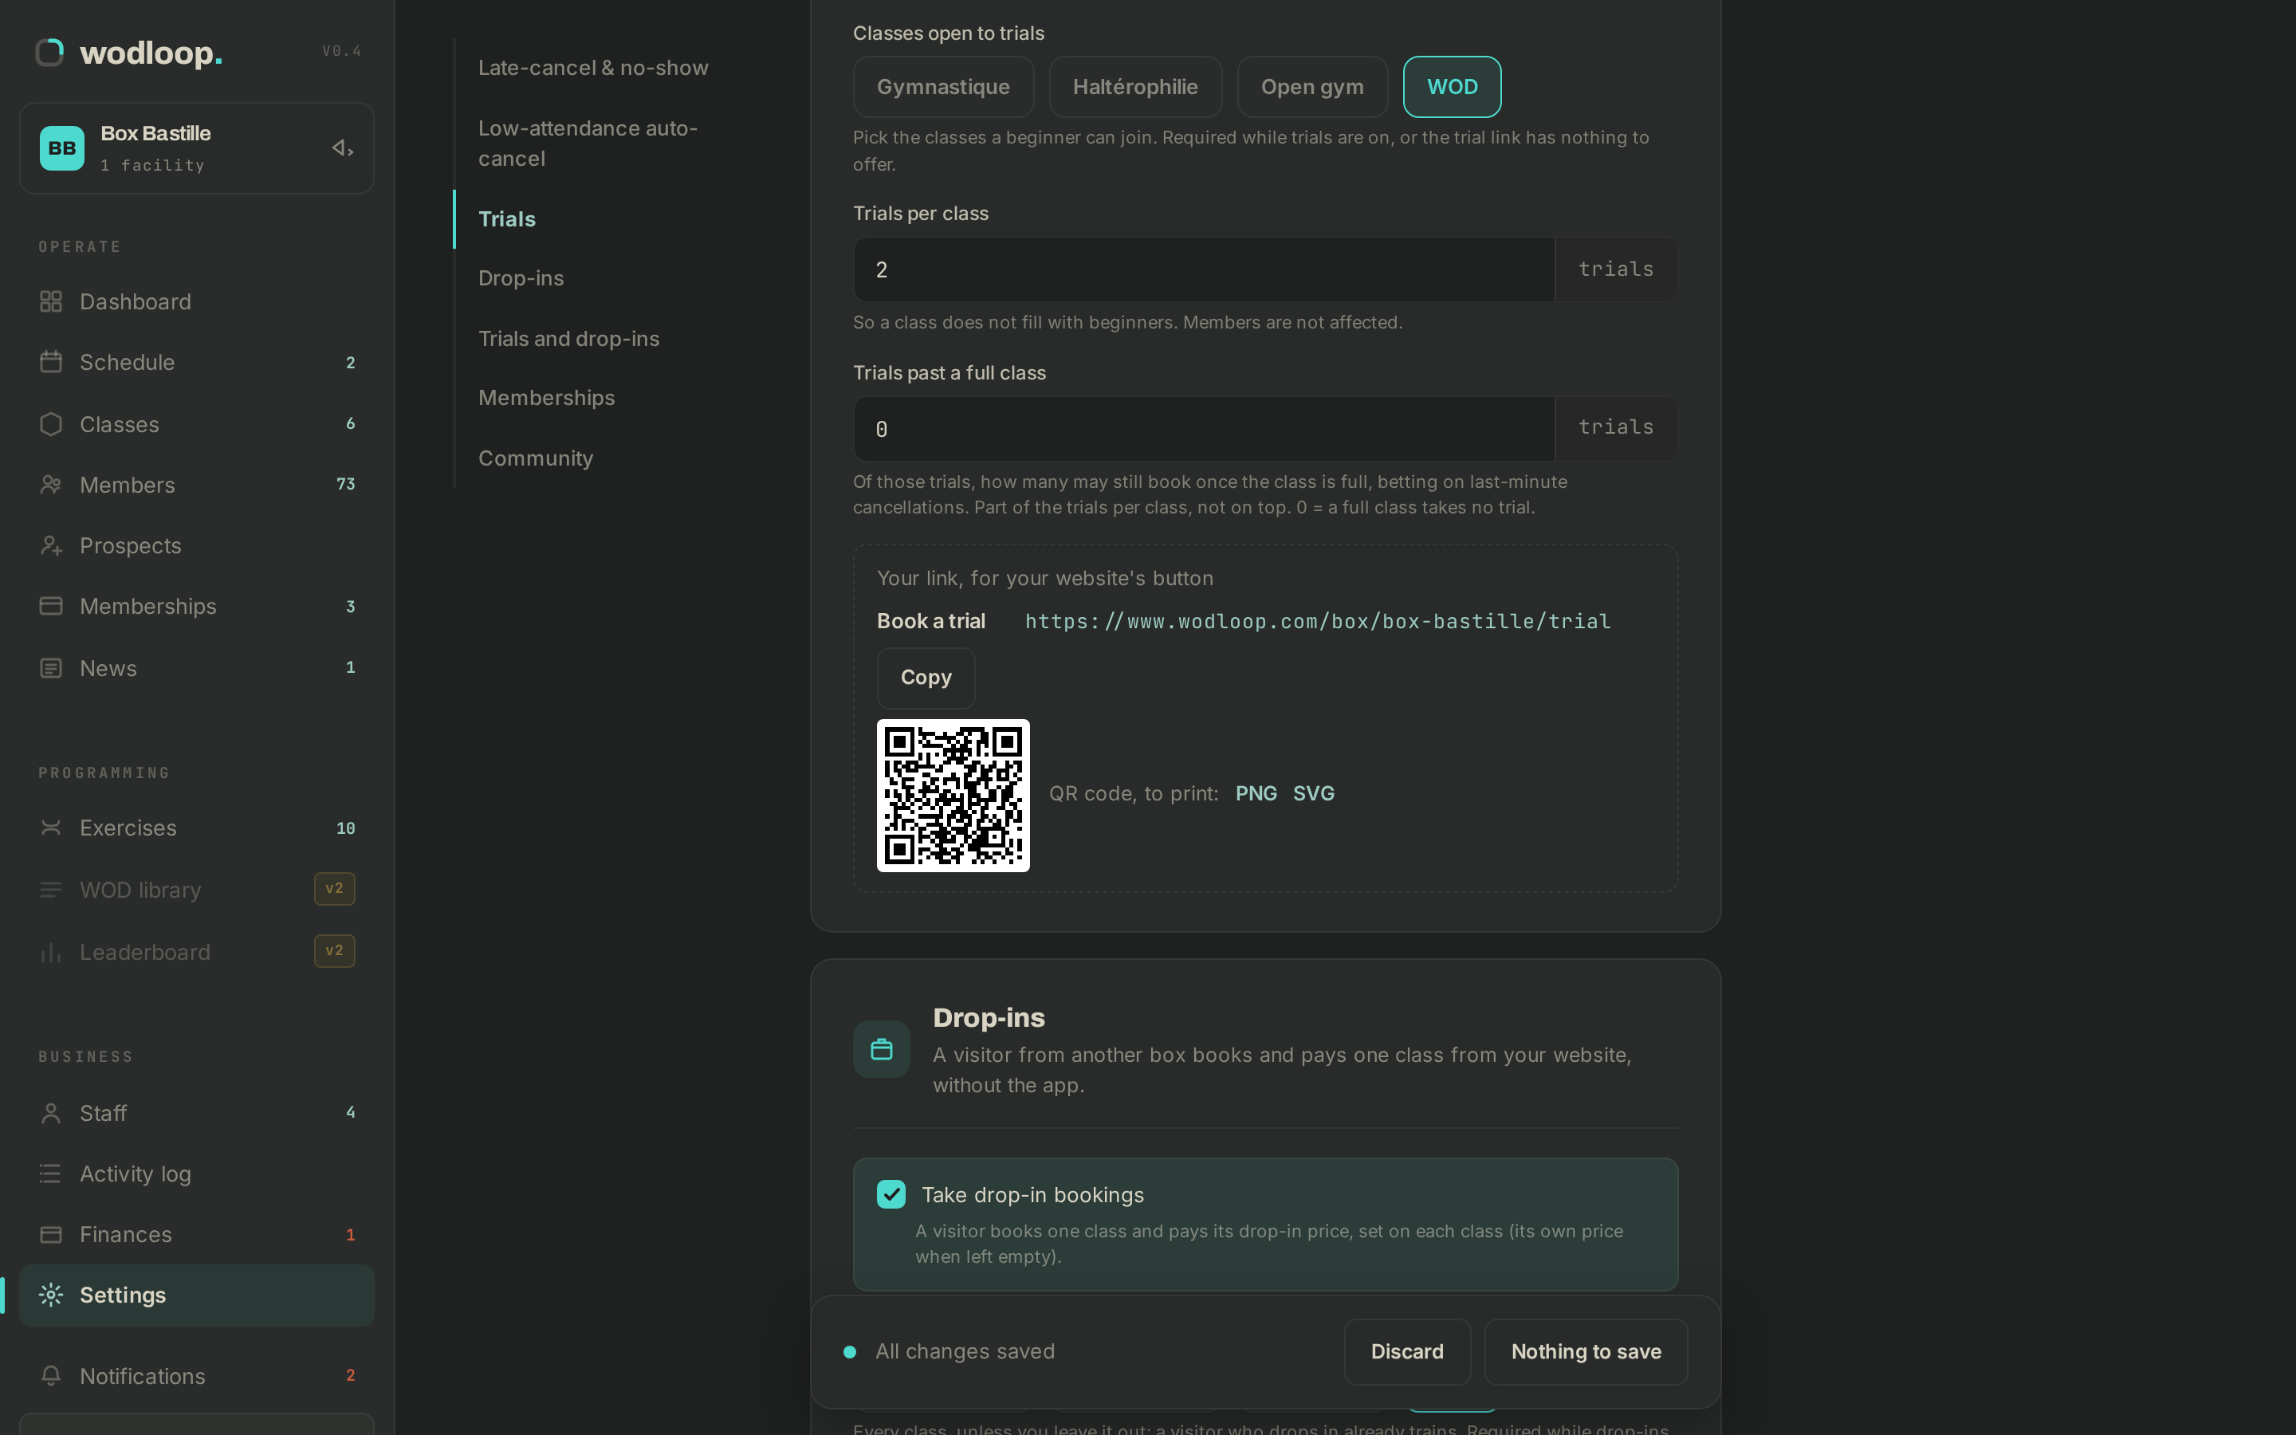Click the Discard button
Viewport: 2296px width, 1435px height.
(1407, 1351)
